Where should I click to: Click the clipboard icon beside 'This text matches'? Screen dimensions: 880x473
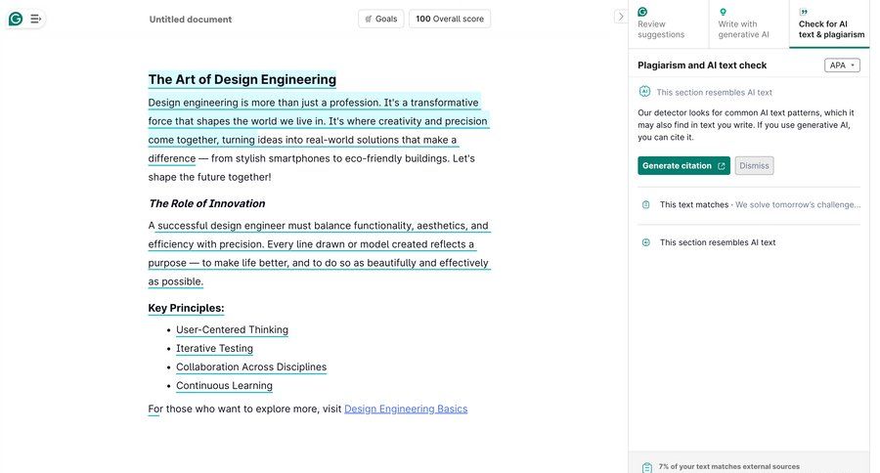[646, 205]
